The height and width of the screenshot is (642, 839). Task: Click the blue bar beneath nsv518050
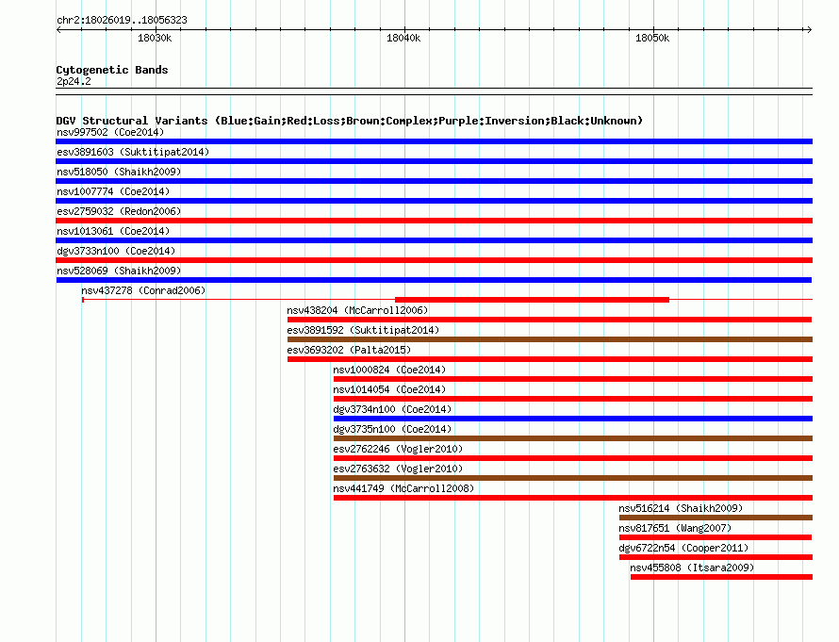point(434,181)
